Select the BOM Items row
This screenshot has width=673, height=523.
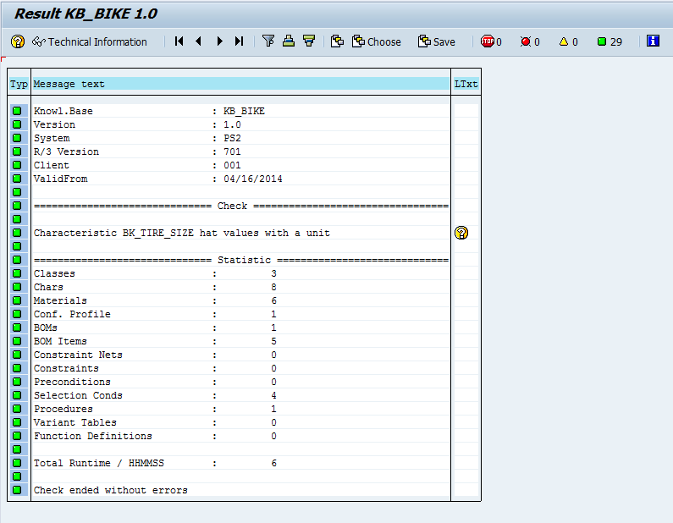coord(240,341)
